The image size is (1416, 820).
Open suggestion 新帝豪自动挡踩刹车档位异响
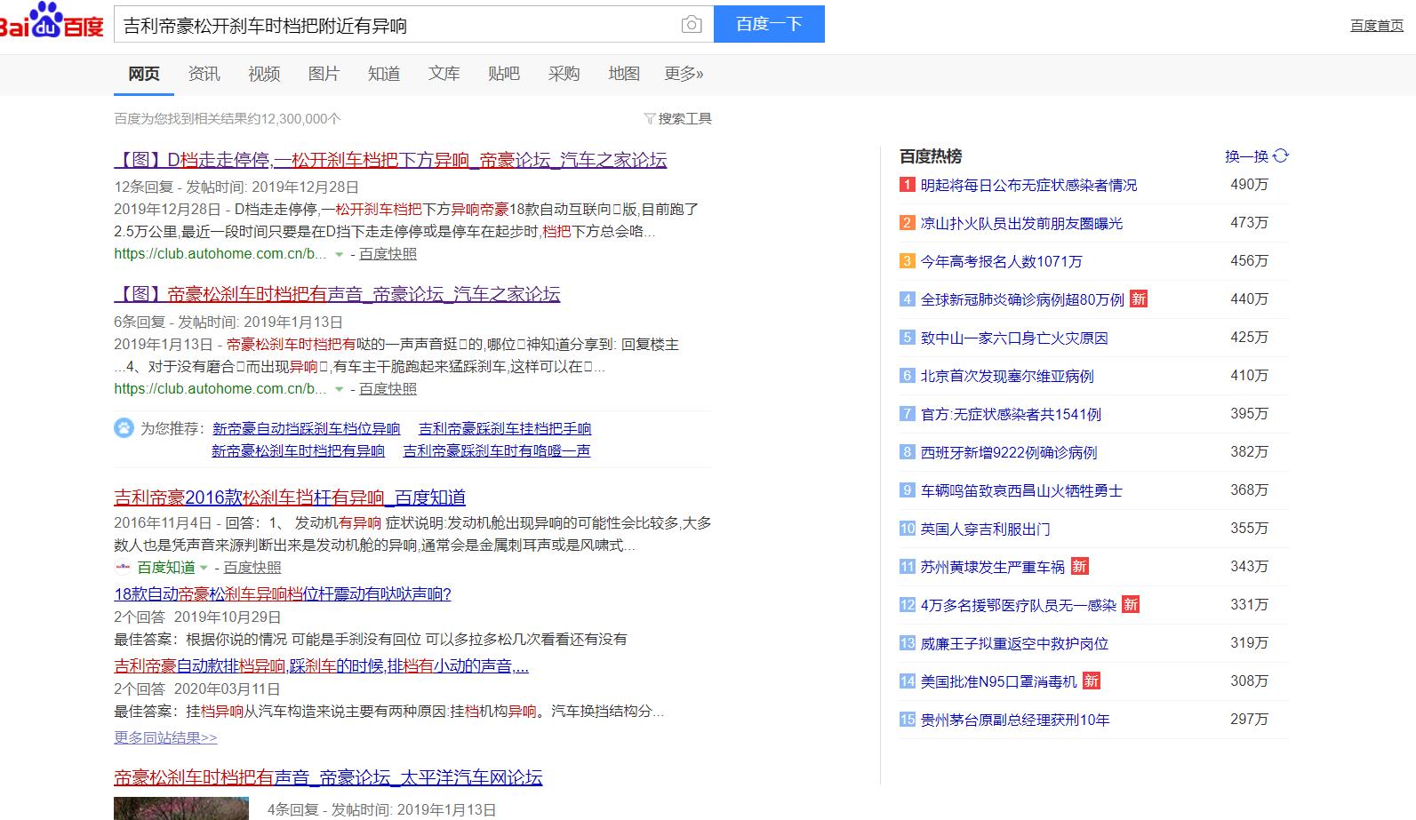(307, 429)
